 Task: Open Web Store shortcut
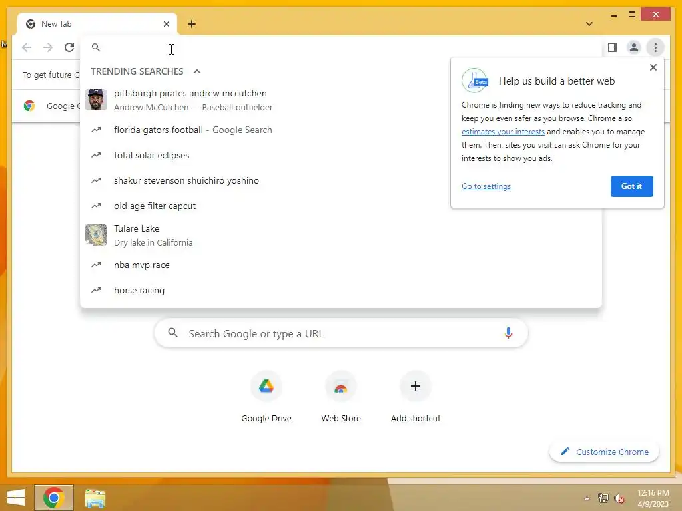click(340, 397)
